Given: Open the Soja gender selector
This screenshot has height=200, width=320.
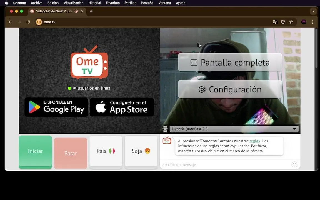Looking at the screenshot, I should point(141,151).
